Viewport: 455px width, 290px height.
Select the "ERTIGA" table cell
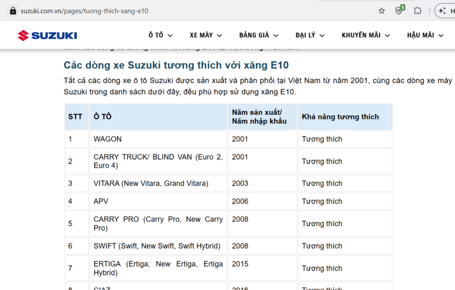click(158, 268)
